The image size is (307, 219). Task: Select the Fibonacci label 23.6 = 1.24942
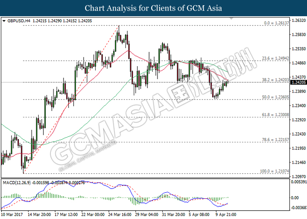tap(275, 58)
